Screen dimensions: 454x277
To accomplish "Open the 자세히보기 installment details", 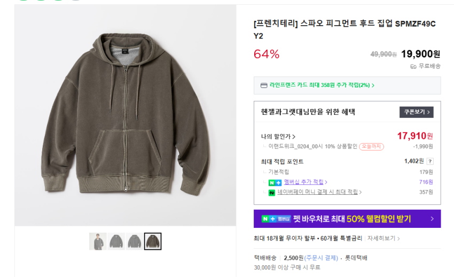I will tap(383, 238).
